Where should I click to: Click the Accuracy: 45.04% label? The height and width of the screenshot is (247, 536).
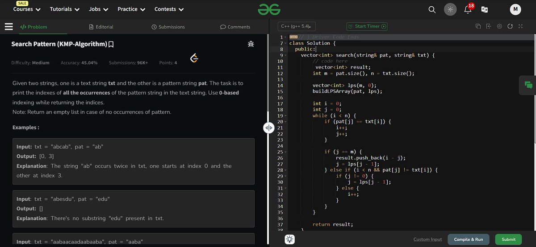pyautogui.click(x=79, y=63)
